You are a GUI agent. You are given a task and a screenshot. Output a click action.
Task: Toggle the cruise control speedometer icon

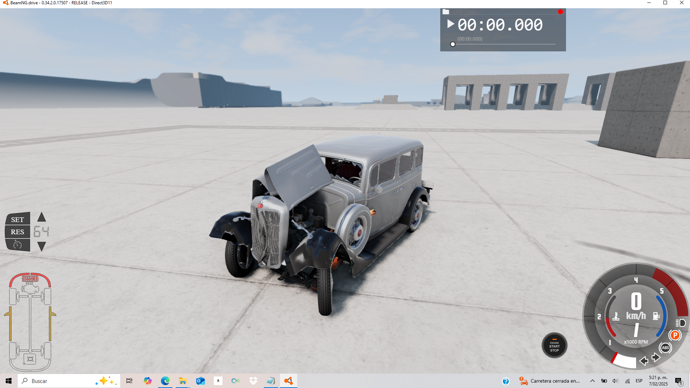click(x=17, y=245)
